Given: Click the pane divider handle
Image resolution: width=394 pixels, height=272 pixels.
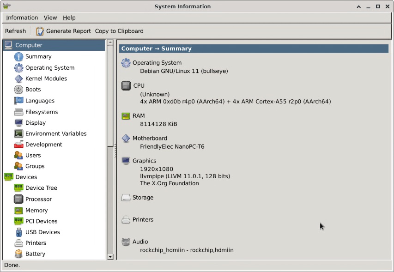Looking at the screenshot, I should [x=115, y=151].
